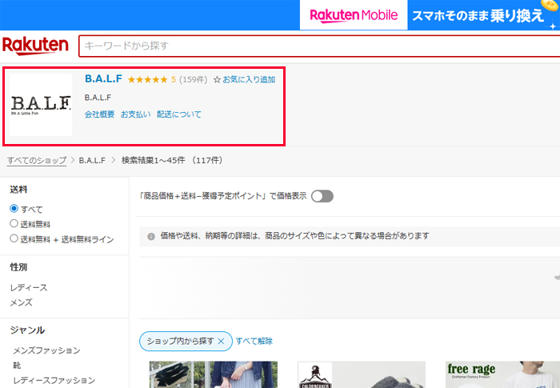Open the 配送について link
This screenshot has height=388, width=560.
(x=179, y=114)
